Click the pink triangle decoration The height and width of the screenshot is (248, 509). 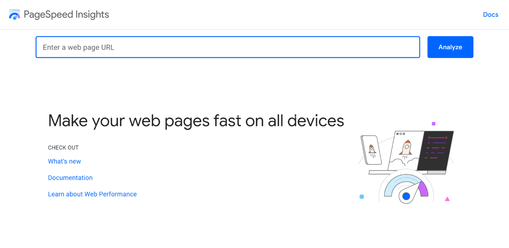coord(447,199)
